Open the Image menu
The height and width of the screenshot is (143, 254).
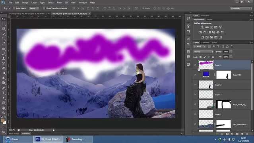pyautogui.click(x=25, y=3)
